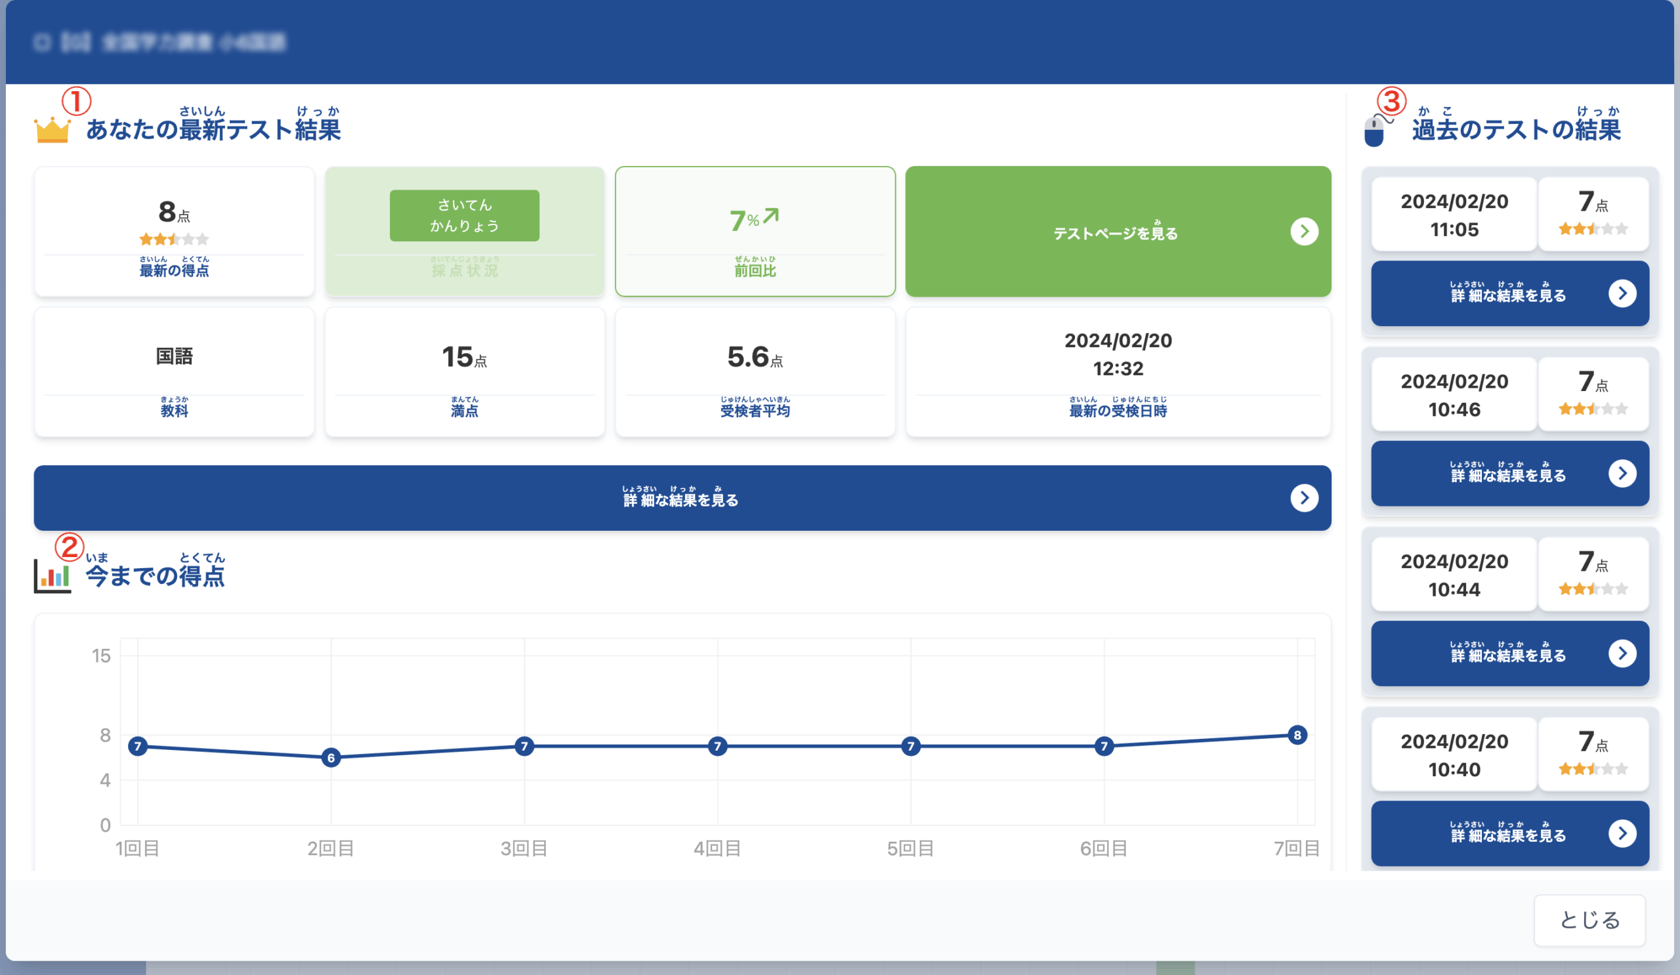Click the 受検者平均 5.6点 card

[x=755, y=372]
